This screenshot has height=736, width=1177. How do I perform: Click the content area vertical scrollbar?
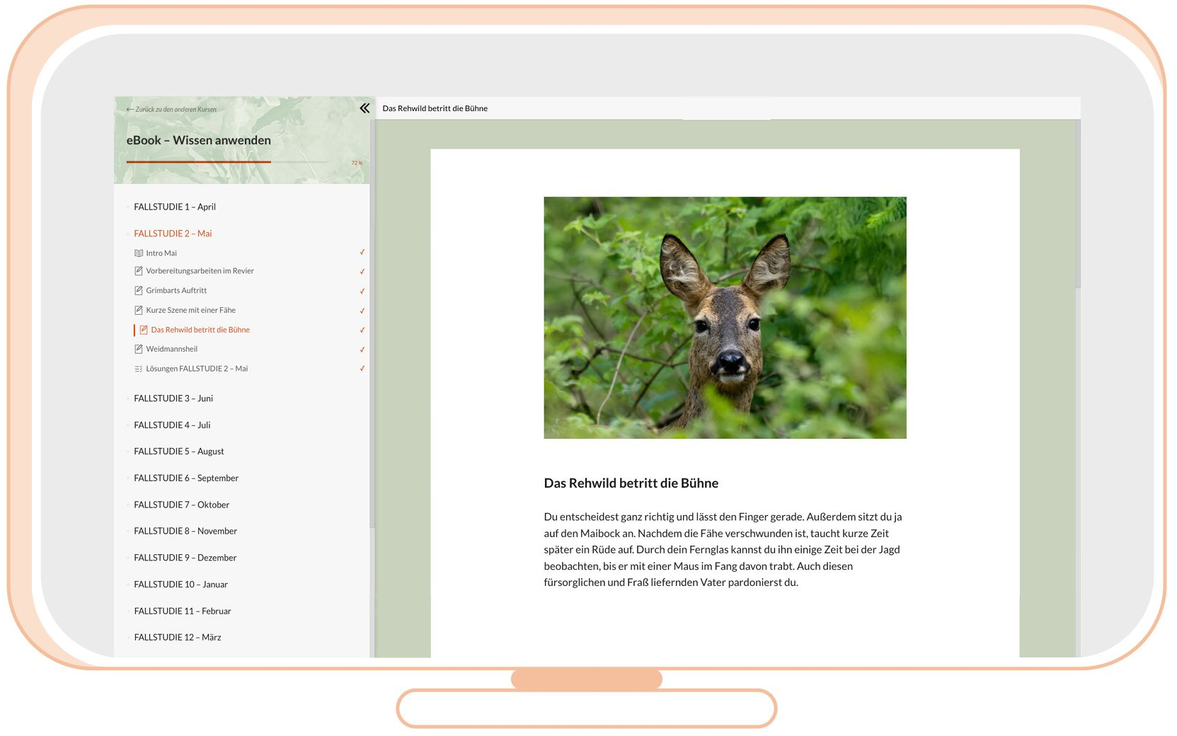coord(1078,204)
